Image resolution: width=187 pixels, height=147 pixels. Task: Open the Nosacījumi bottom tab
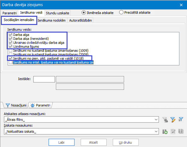[x=16, y=105]
